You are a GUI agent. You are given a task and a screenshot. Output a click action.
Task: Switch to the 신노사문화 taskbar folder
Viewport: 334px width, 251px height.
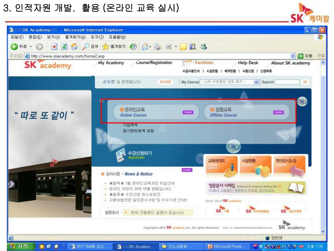(181, 246)
